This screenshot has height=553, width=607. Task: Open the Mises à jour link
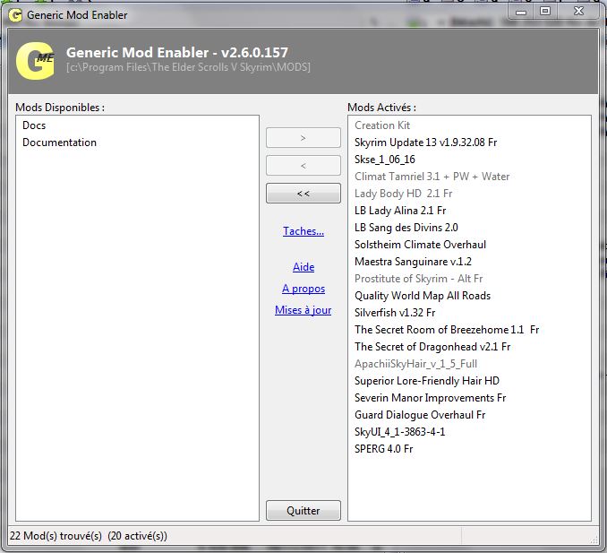tap(303, 310)
